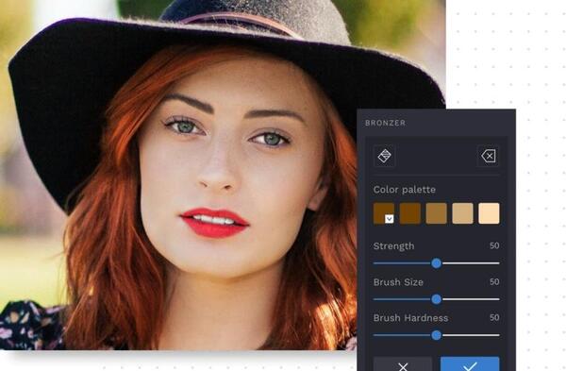Image resolution: width=566 pixels, height=371 pixels.
Task: Select the eraser icon in Bronzer panel
Action: [x=488, y=156]
